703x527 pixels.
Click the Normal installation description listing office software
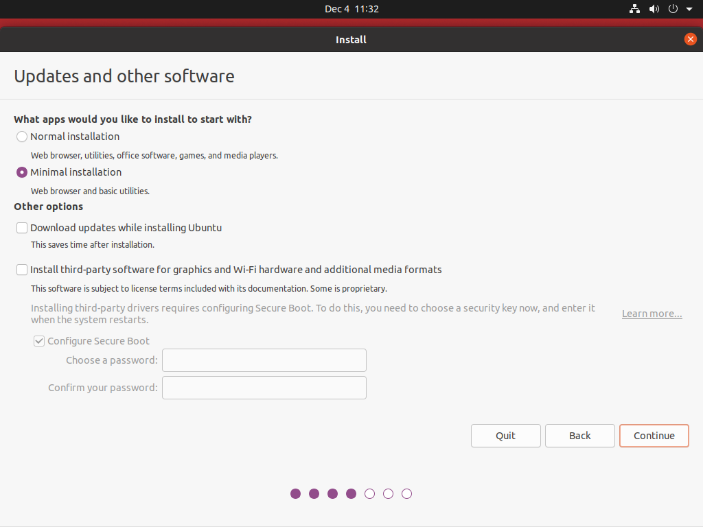154,156
